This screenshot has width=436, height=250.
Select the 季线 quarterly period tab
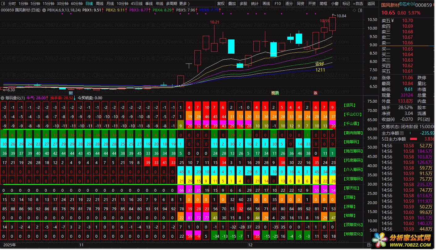tap(149, 4)
